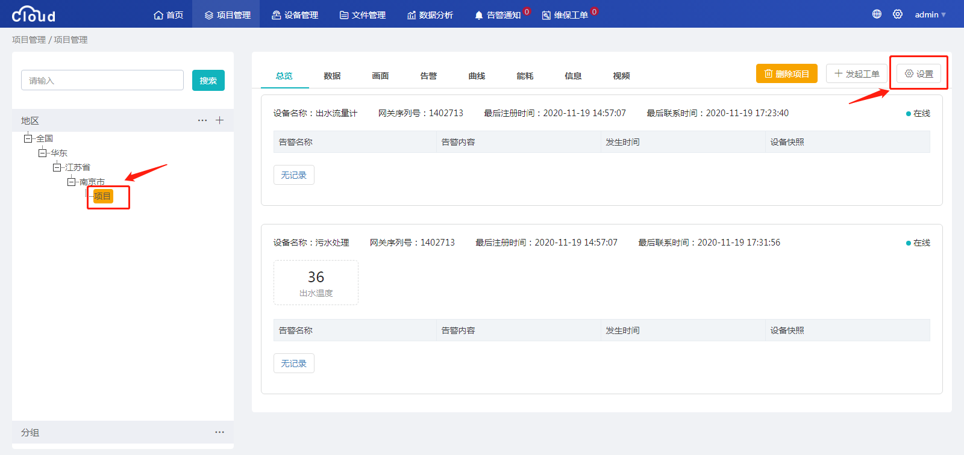The image size is (964, 455).
Task: Switch to the 画面 tab
Action: (381, 76)
